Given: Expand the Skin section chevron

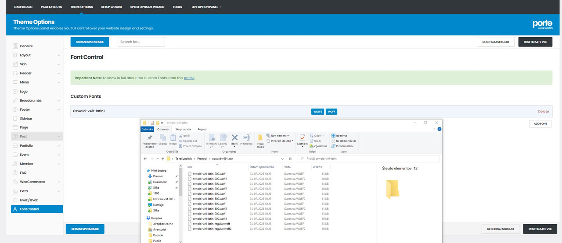Looking at the screenshot, I should coord(59,64).
